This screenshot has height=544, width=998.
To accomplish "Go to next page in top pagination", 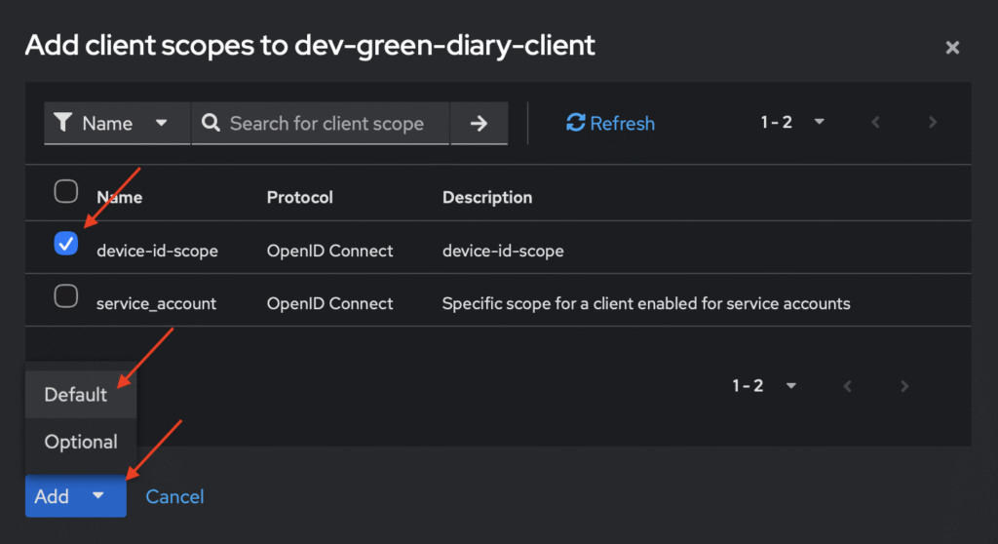I will pyautogui.click(x=933, y=123).
